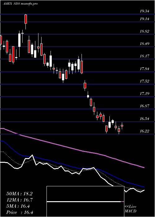This screenshot has height=217, width=155.
Task: Click the 16.54 price level label
Action: coord(144,119)
